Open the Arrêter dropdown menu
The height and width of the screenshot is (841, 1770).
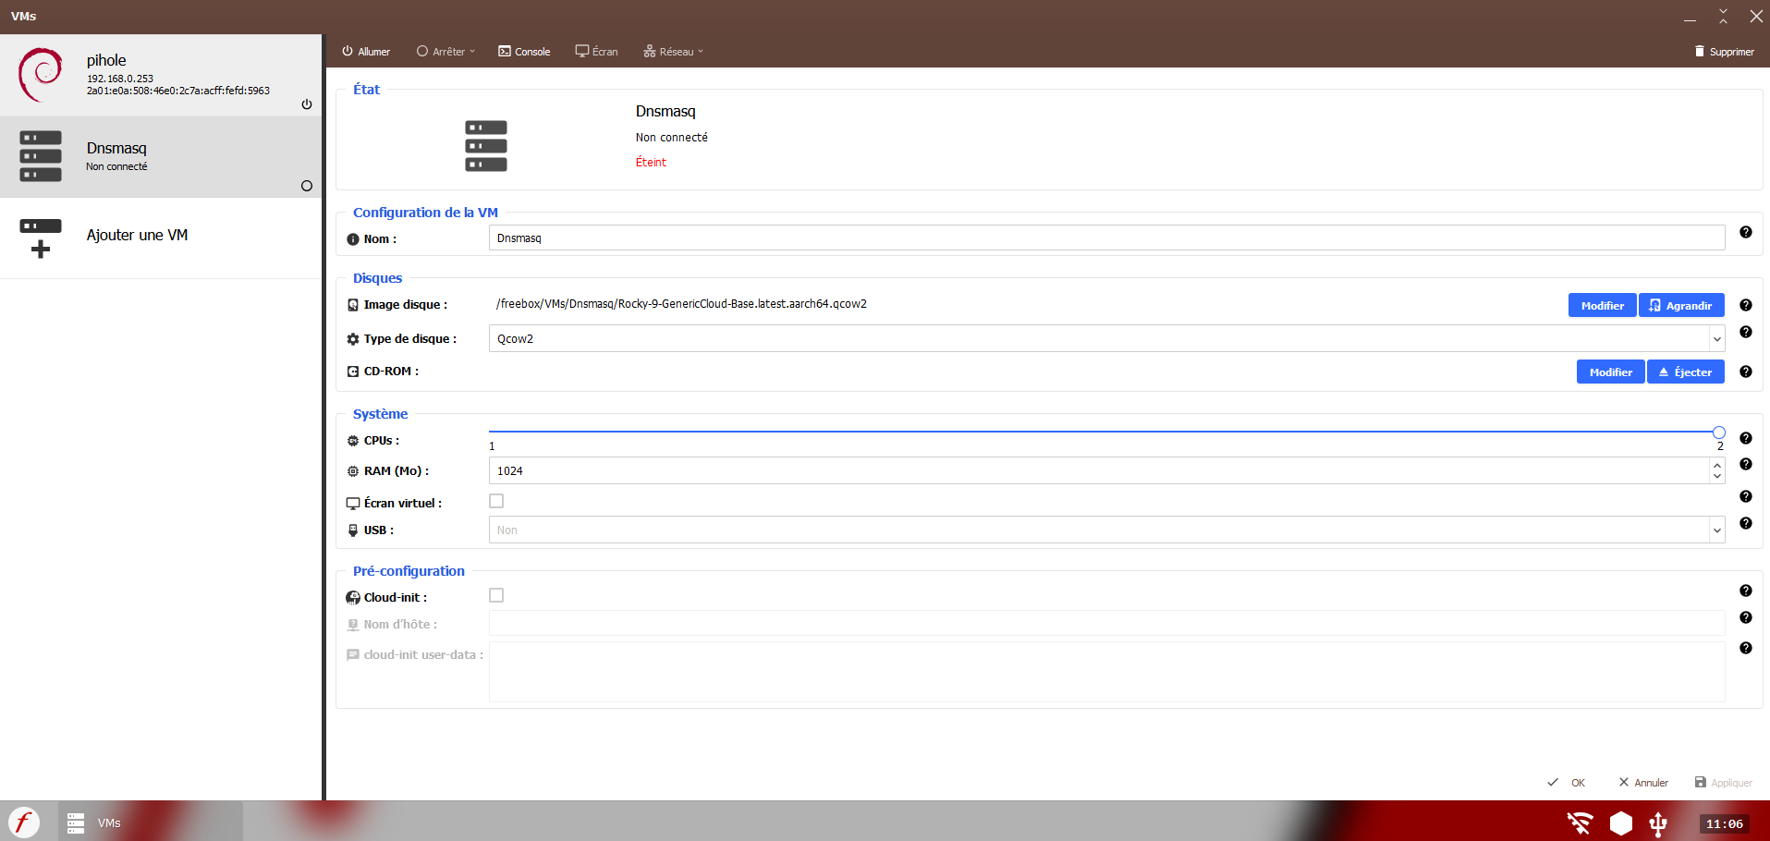coord(446,51)
